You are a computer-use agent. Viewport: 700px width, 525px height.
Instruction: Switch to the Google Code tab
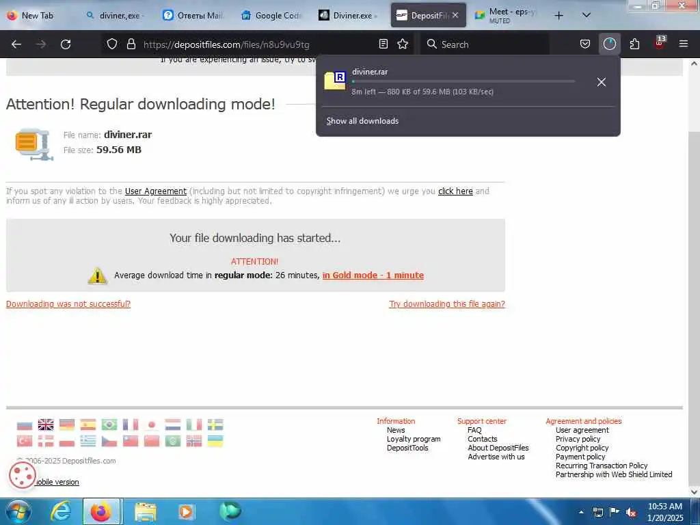[x=272, y=15]
